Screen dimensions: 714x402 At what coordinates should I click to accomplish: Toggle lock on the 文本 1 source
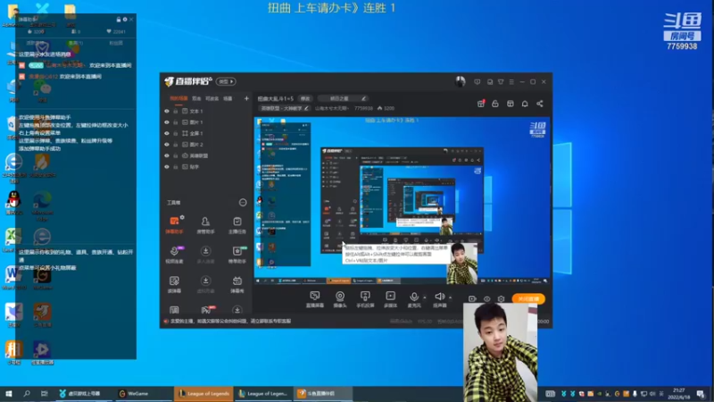[x=175, y=111]
